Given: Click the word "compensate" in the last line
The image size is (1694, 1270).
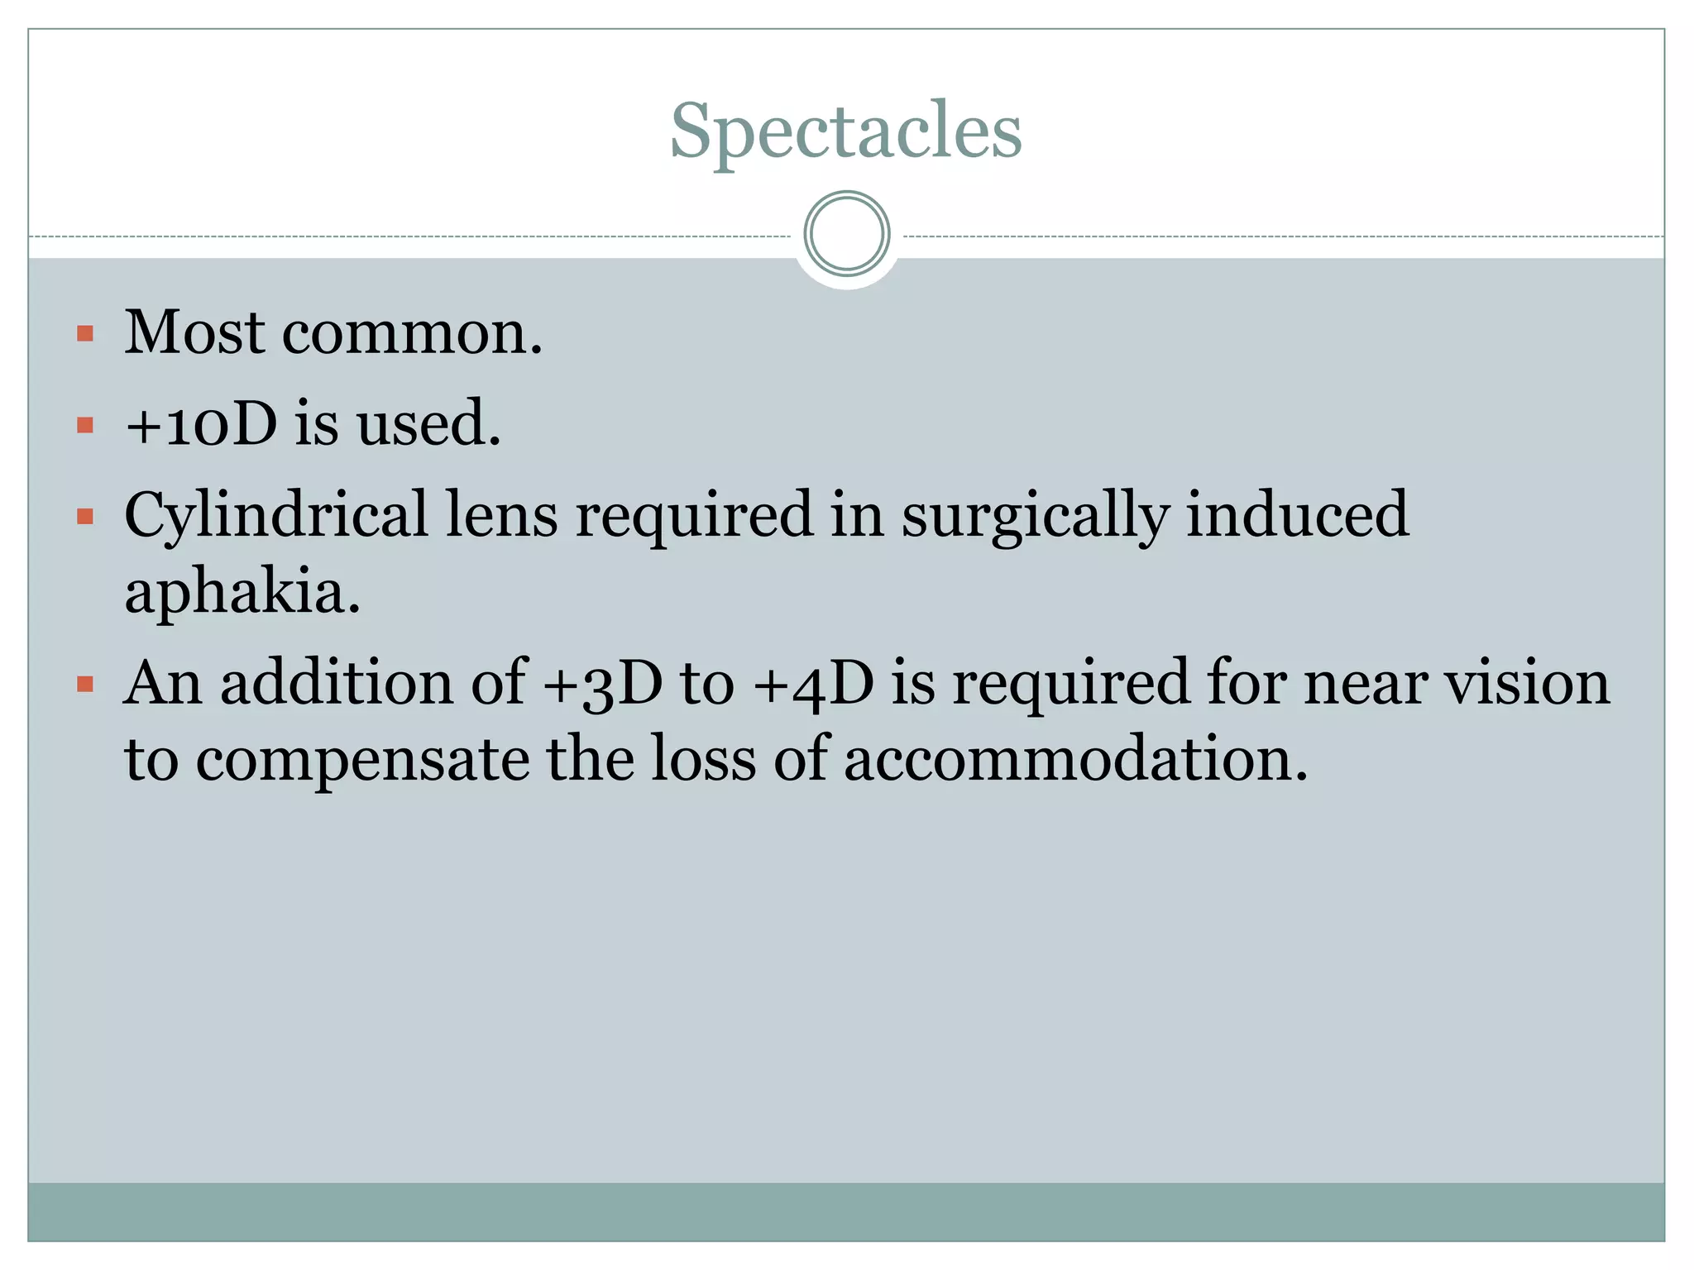Looking at the screenshot, I should (362, 759).
